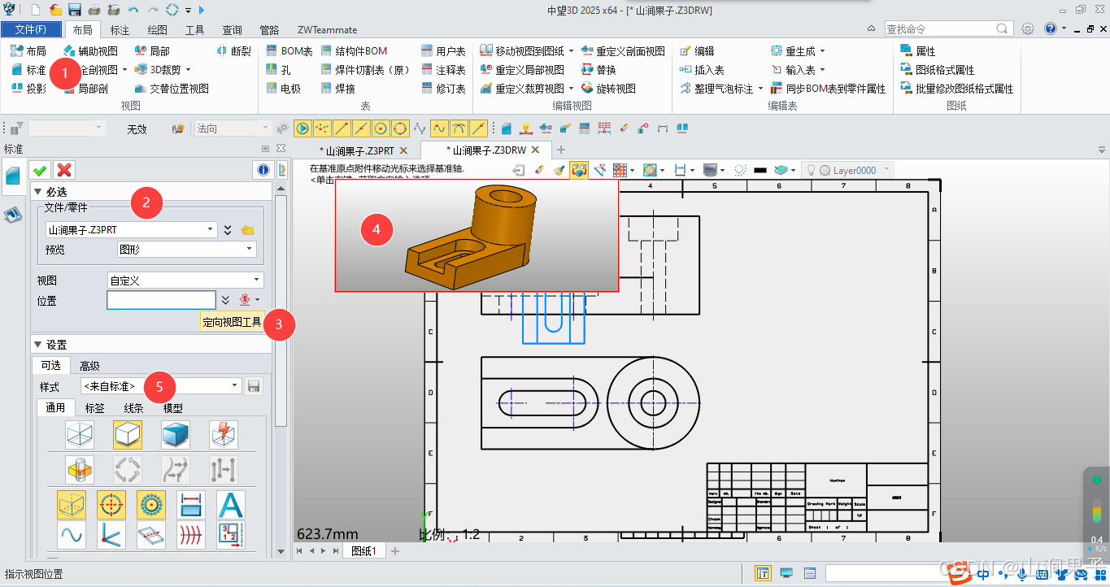Select the wireframe display style icon
Image resolution: width=1110 pixels, height=587 pixels.
click(80, 435)
